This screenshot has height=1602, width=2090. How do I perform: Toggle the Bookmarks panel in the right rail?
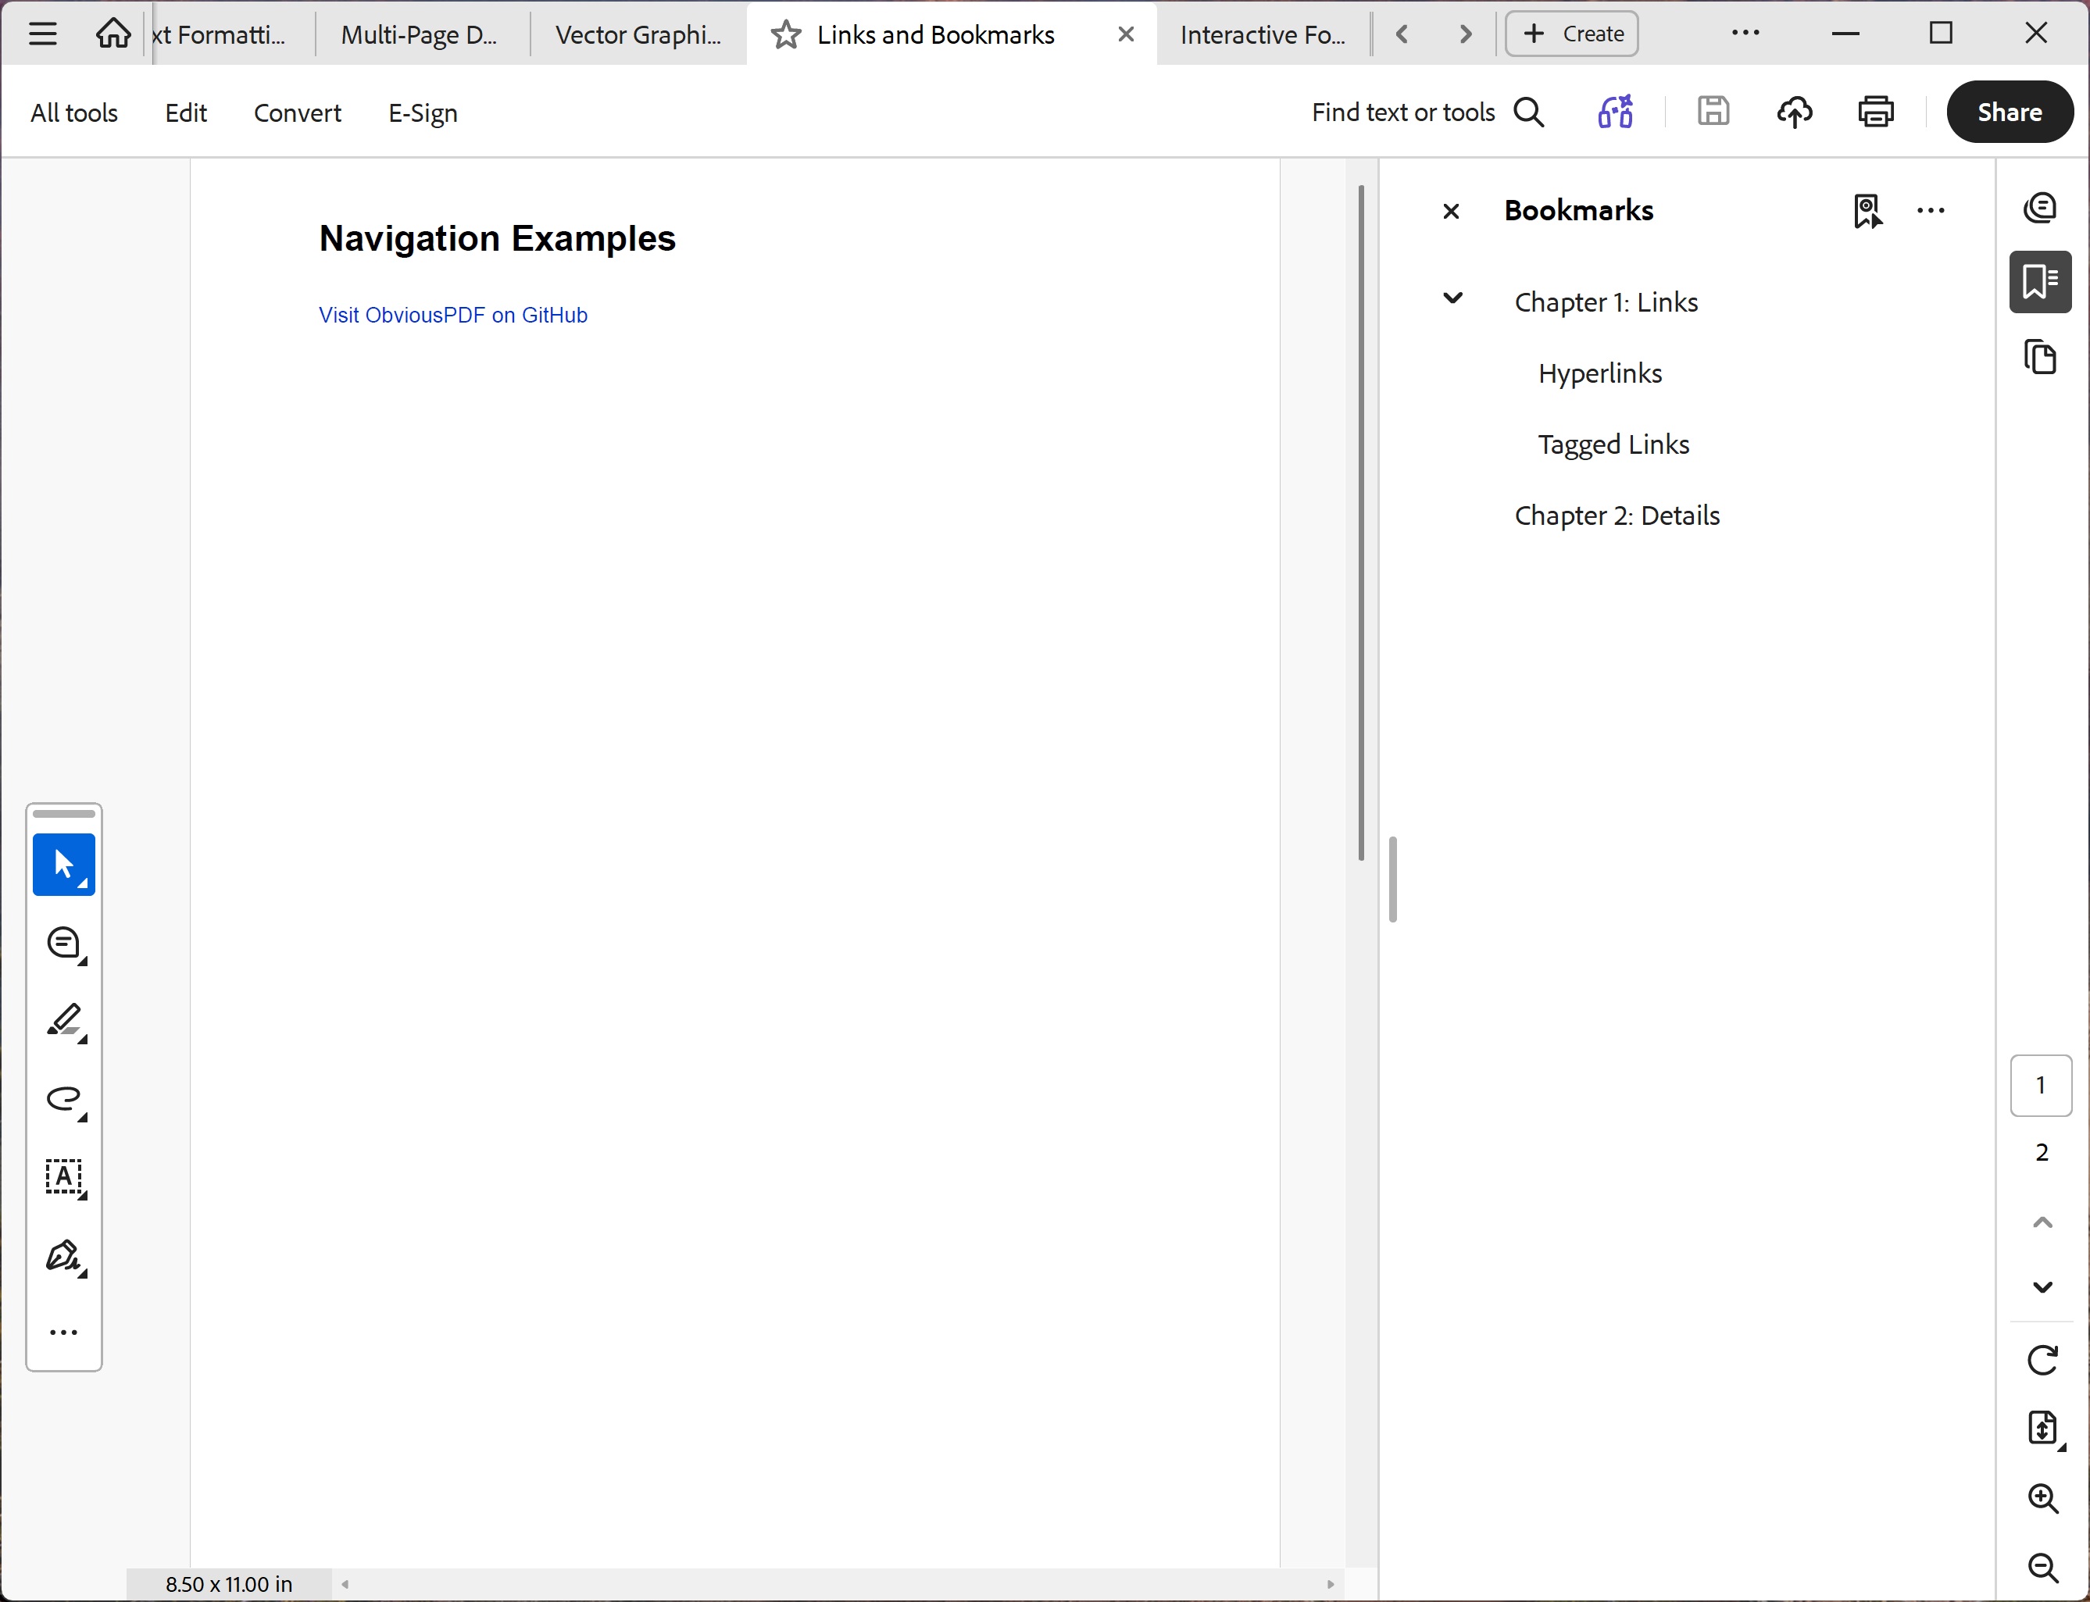[x=2042, y=281]
